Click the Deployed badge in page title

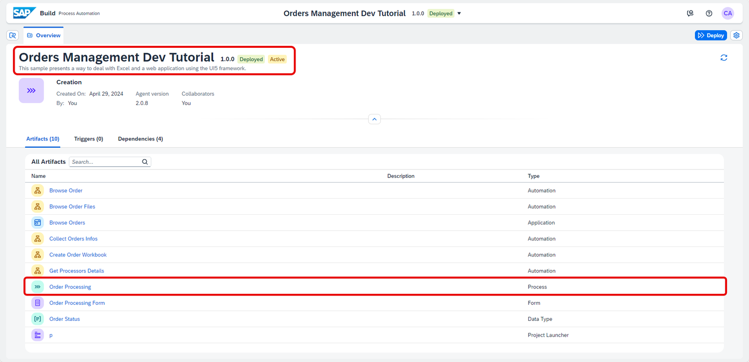click(251, 59)
